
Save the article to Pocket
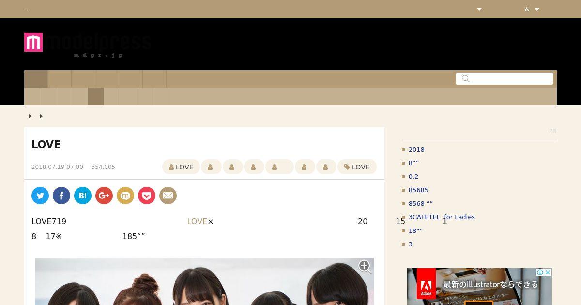[147, 196]
